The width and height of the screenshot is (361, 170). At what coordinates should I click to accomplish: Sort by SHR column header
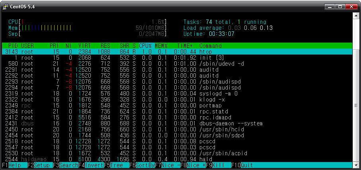(x=124, y=46)
